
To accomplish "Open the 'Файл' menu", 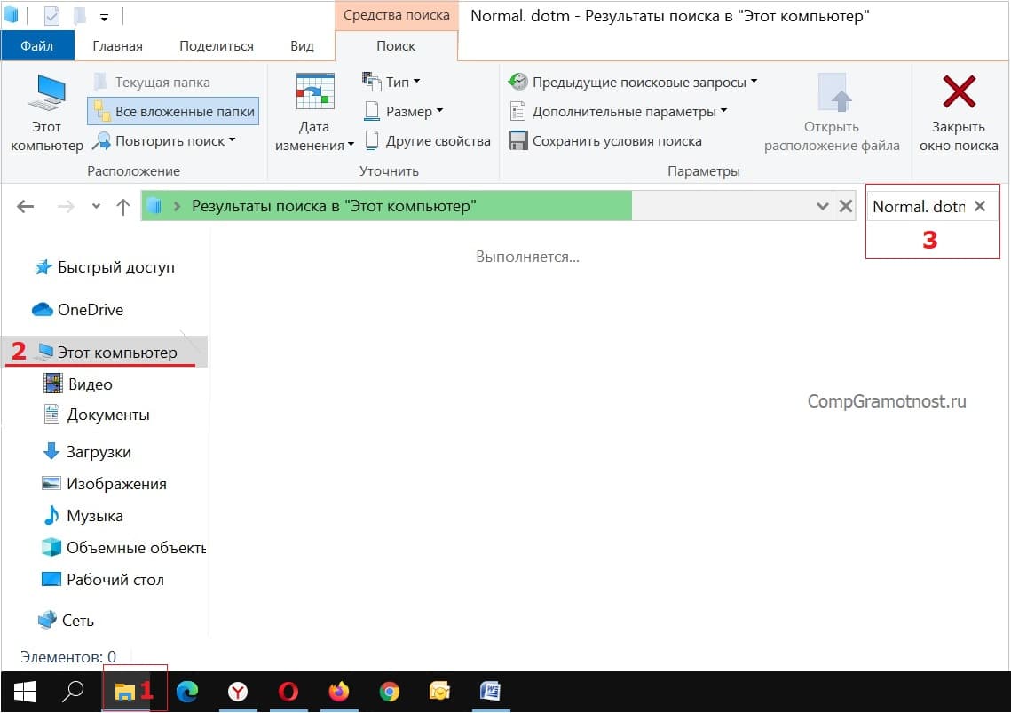I will [37, 45].
